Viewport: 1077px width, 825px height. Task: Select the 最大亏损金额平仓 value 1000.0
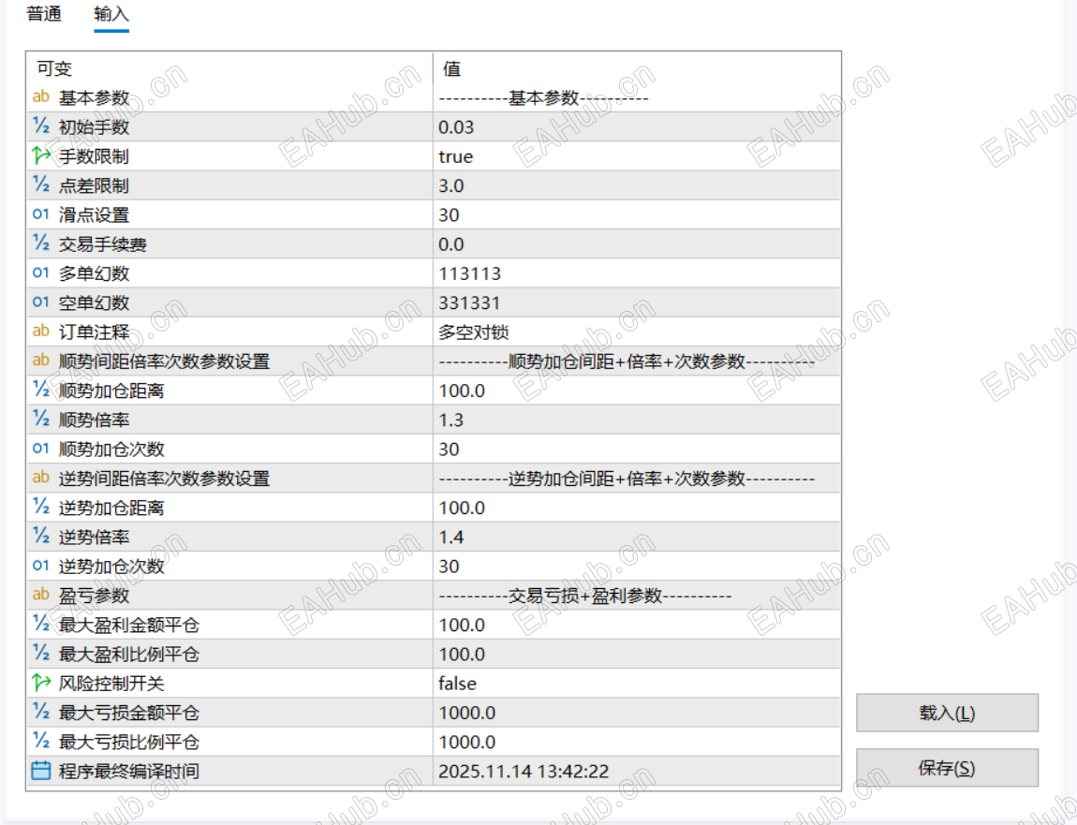[x=467, y=713]
